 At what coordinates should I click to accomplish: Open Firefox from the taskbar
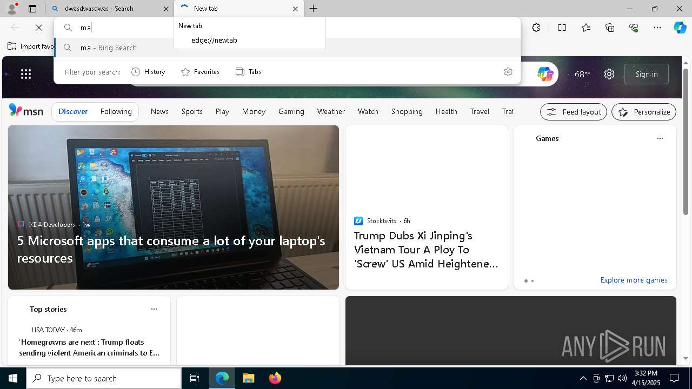click(275, 378)
